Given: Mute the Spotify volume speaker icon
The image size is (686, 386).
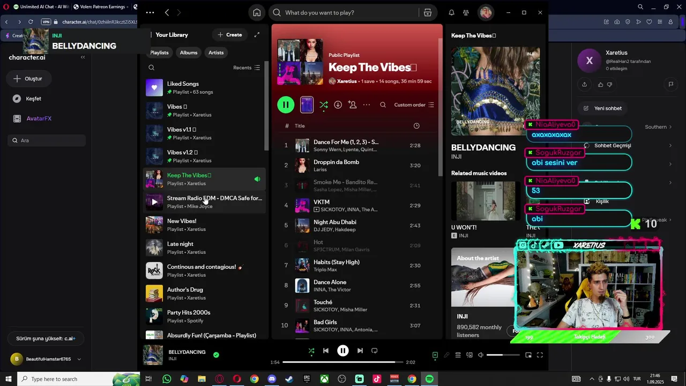Looking at the screenshot, I should tap(481, 355).
